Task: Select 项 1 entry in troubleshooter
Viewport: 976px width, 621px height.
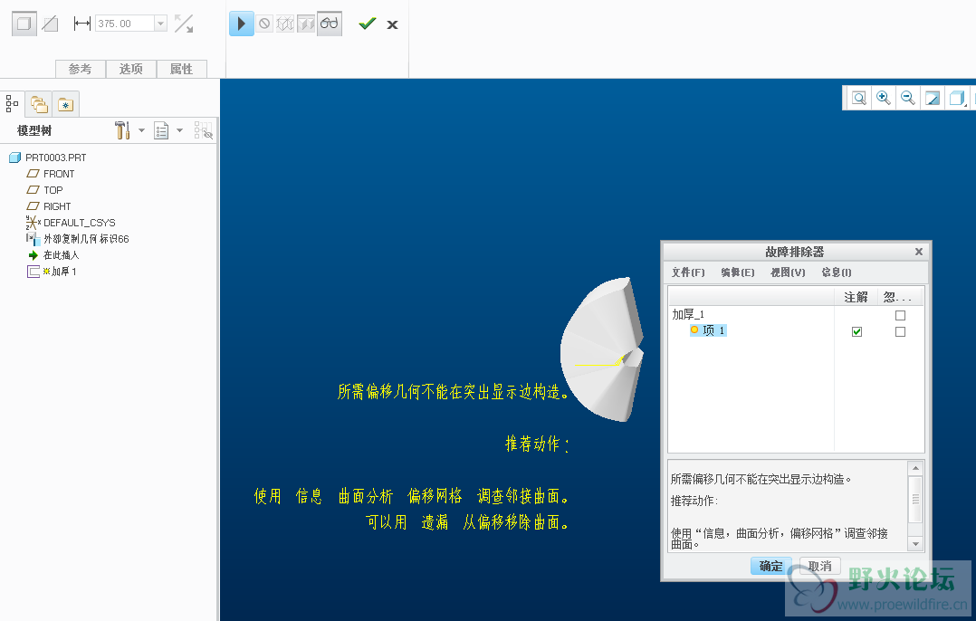Action: click(x=708, y=330)
